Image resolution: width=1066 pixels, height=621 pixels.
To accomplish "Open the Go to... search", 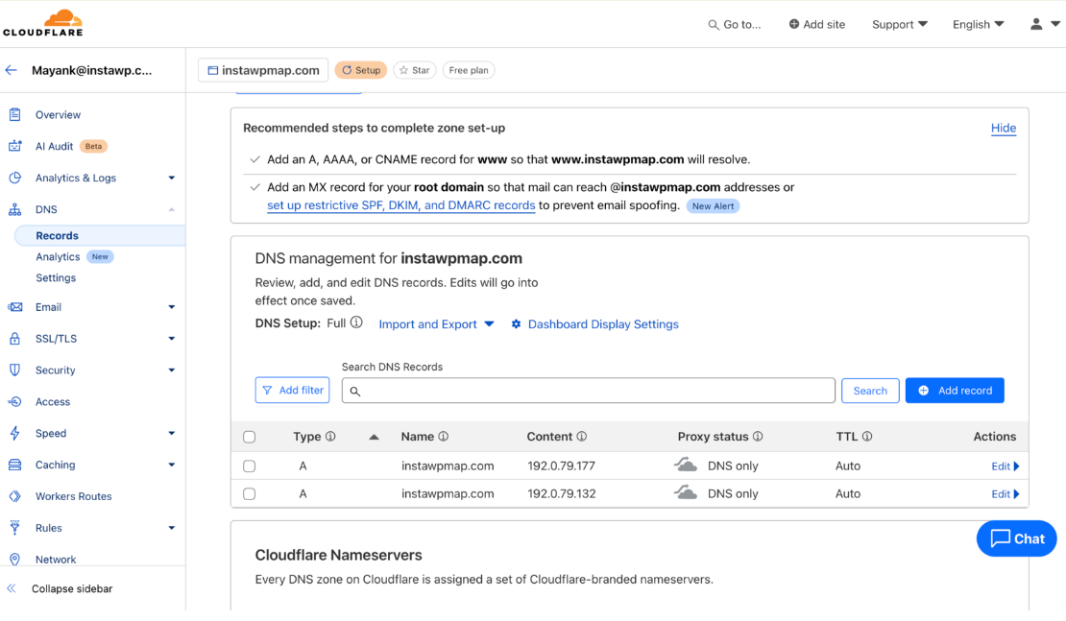I will click(735, 24).
